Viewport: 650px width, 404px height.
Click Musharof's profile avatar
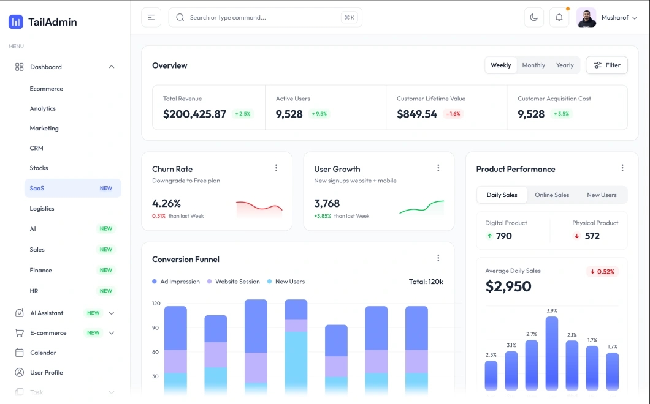click(586, 17)
